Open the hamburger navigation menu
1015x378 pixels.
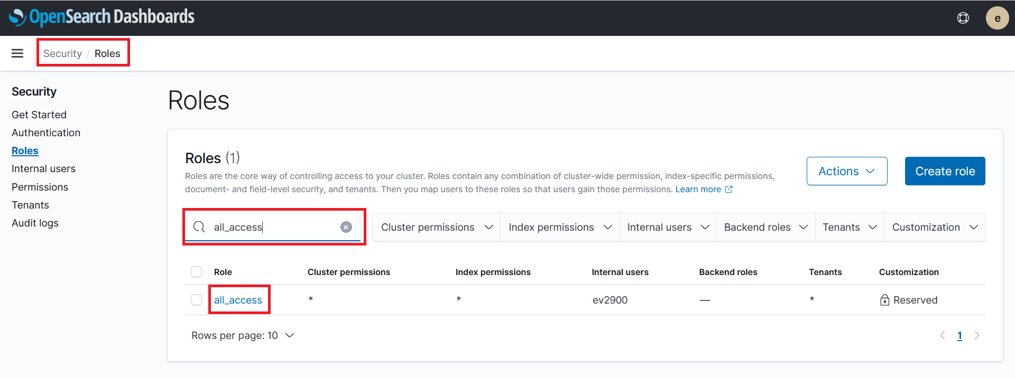pos(17,53)
